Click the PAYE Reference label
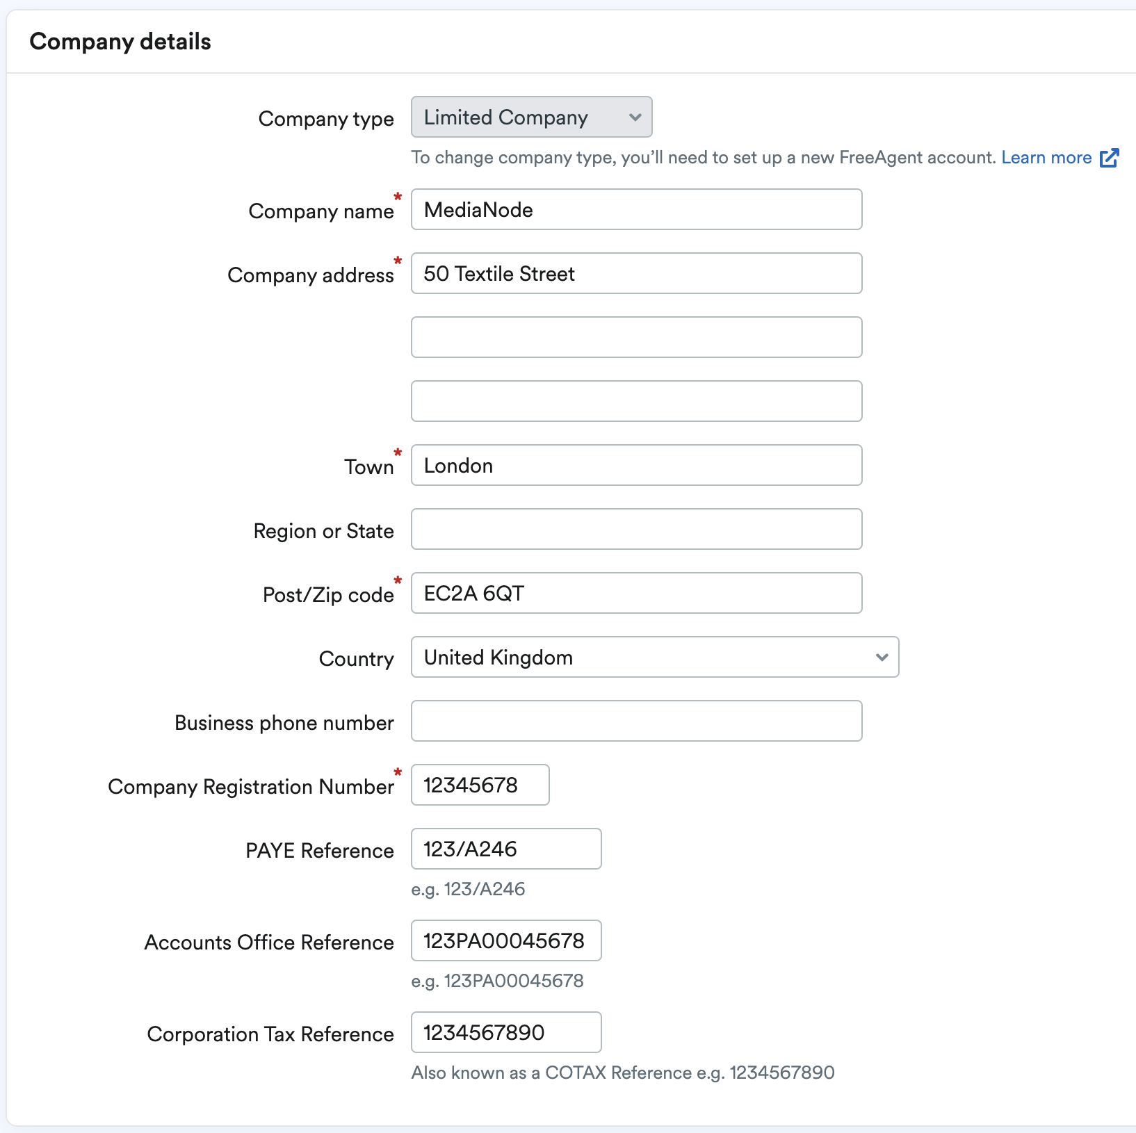The image size is (1136, 1133). (x=320, y=851)
